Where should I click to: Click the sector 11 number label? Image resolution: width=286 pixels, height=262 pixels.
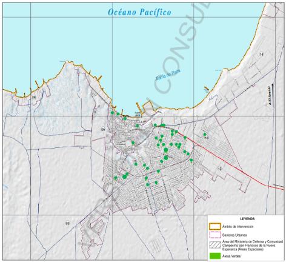point(135,161)
